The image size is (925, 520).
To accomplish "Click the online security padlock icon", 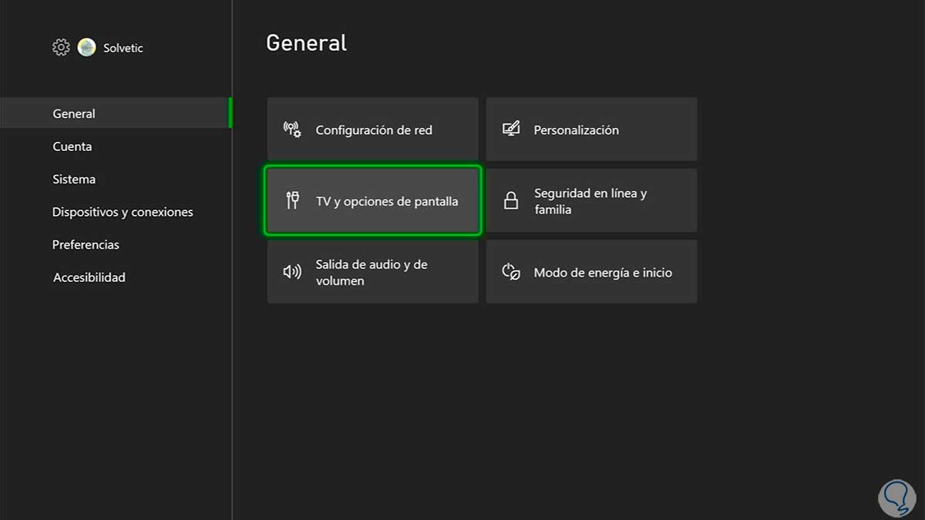I will (x=510, y=201).
